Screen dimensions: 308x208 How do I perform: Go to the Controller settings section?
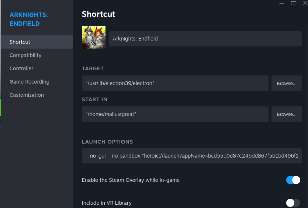coord(21,68)
